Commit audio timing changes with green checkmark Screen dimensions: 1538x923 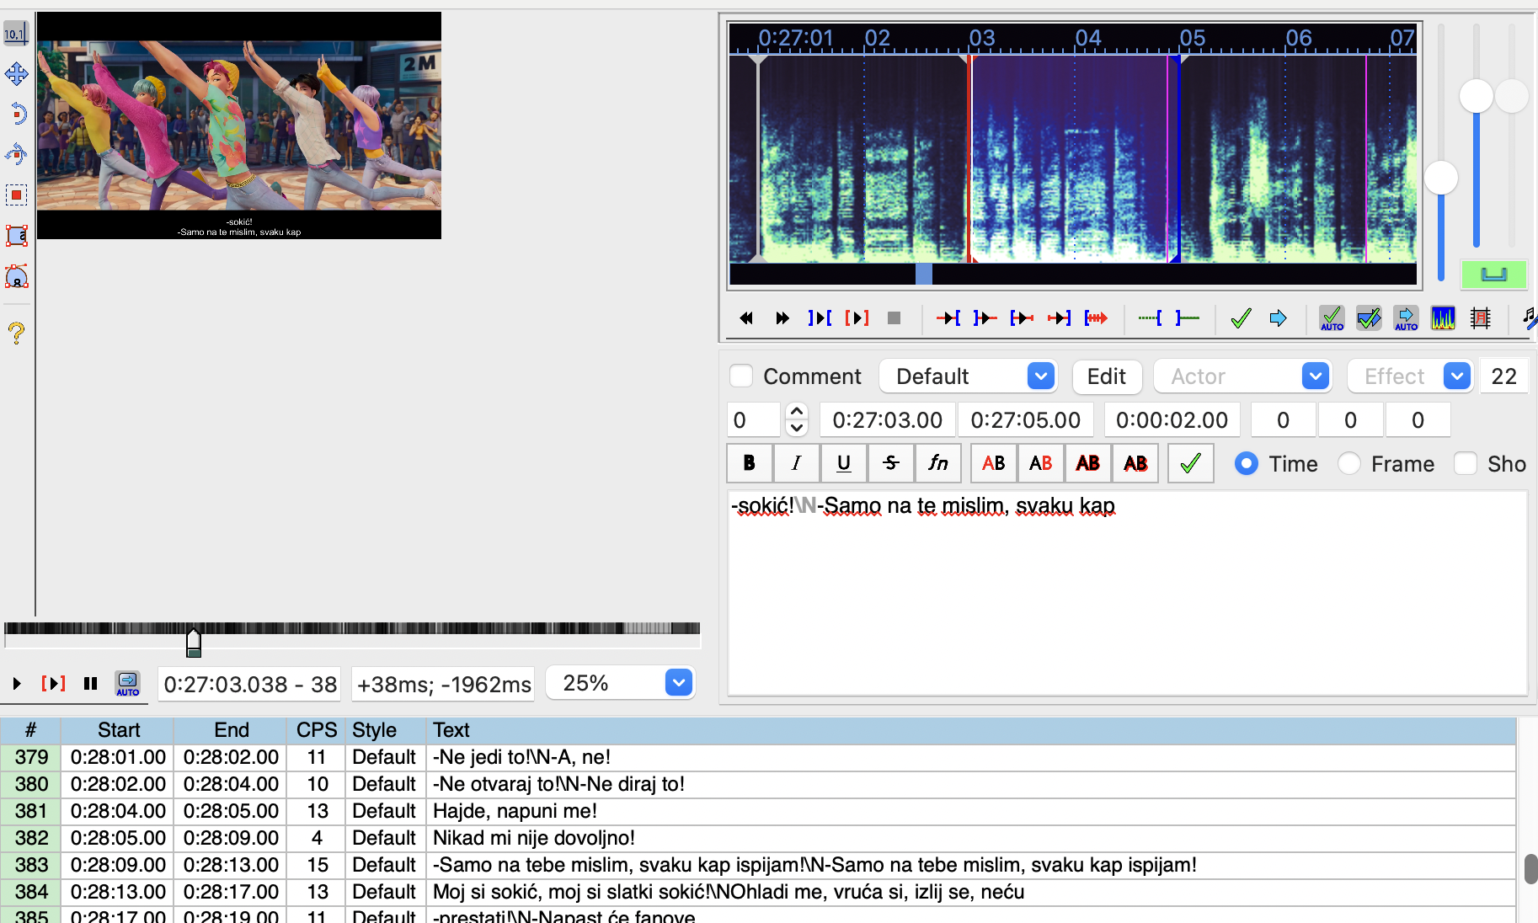[1241, 318]
